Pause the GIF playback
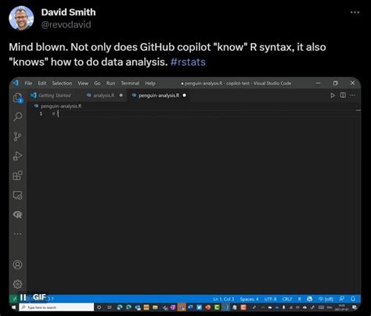Screen dimensions: 371x316 click(x=23, y=297)
